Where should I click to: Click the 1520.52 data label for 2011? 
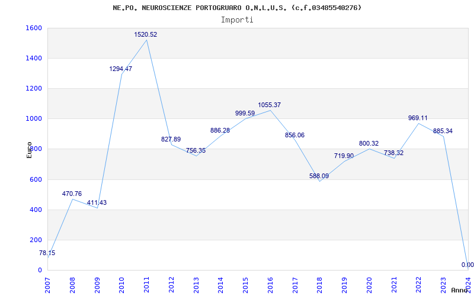[x=146, y=34]
